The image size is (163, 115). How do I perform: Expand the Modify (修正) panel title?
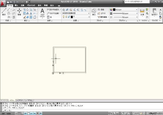tap(27, 21)
